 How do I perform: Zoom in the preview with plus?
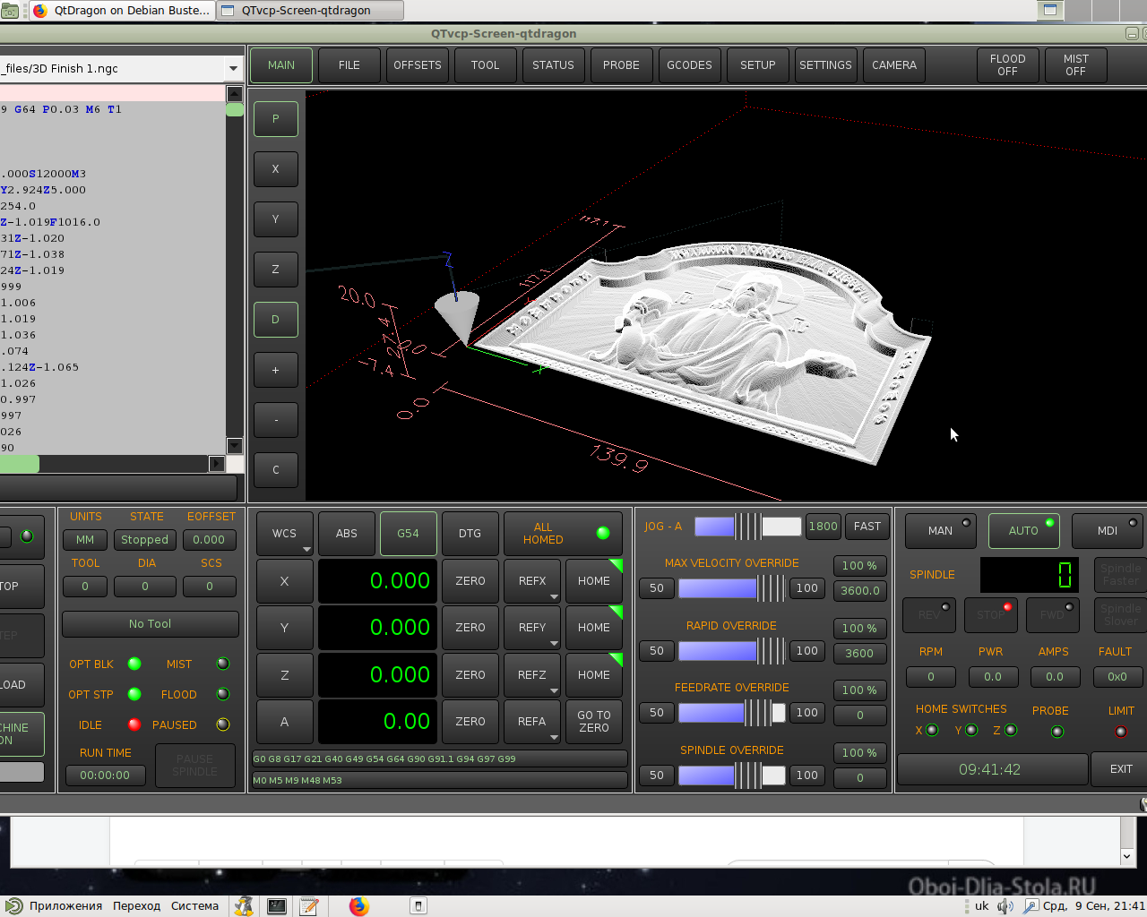tap(275, 370)
